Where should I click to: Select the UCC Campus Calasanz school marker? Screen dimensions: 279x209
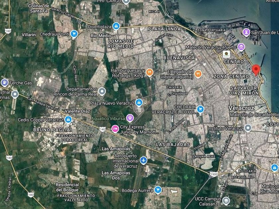(226, 201)
